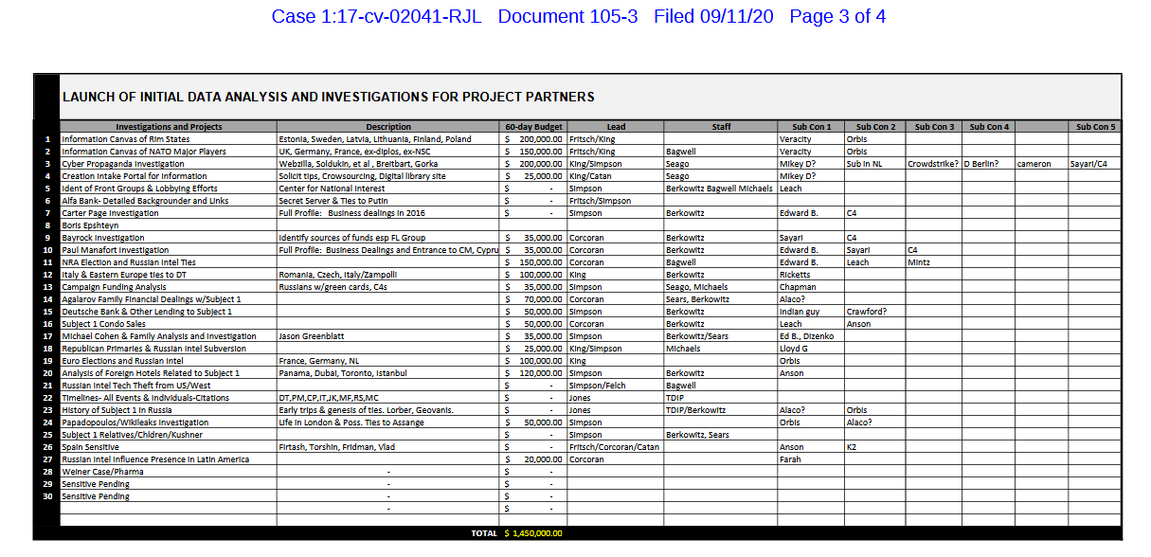Screen dimensions: 1151x557
Task: Click 'Firtash, Torshin, Fridman, Vlad' cell
Action: (x=388, y=447)
